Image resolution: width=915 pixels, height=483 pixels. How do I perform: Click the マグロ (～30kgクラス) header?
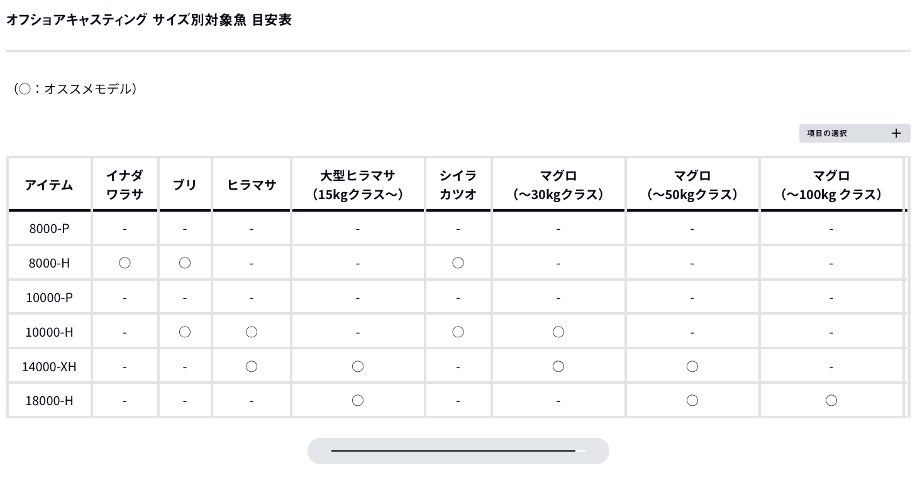pyautogui.click(x=558, y=185)
